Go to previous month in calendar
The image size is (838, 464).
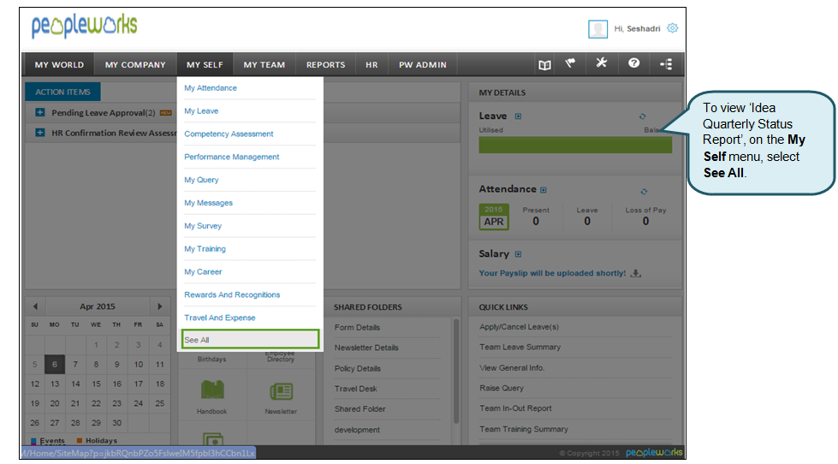tap(35, 306)
